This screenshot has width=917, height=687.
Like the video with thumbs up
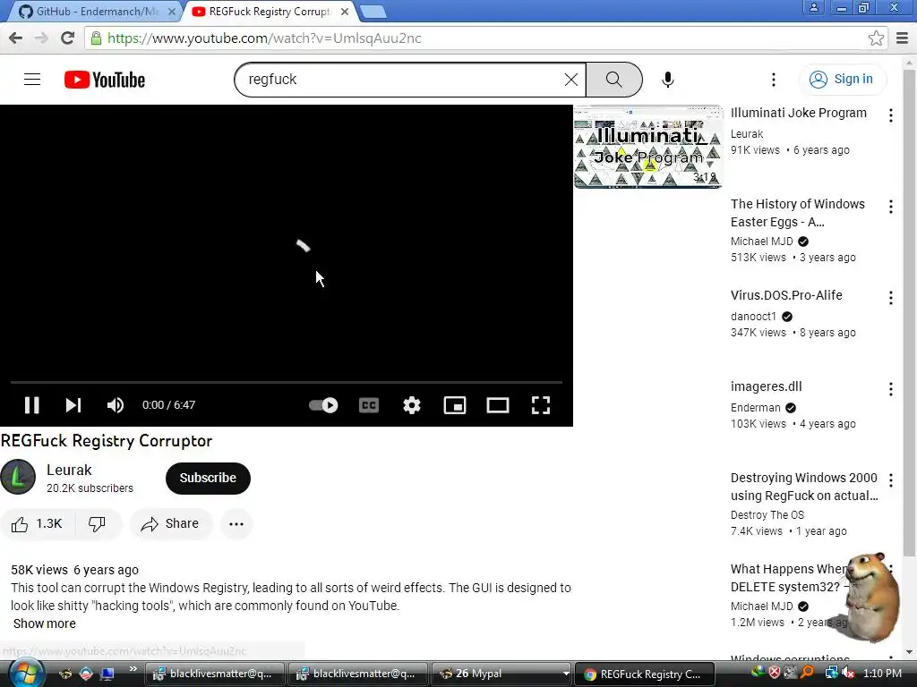pyautogui.click(x=37, y=523)
